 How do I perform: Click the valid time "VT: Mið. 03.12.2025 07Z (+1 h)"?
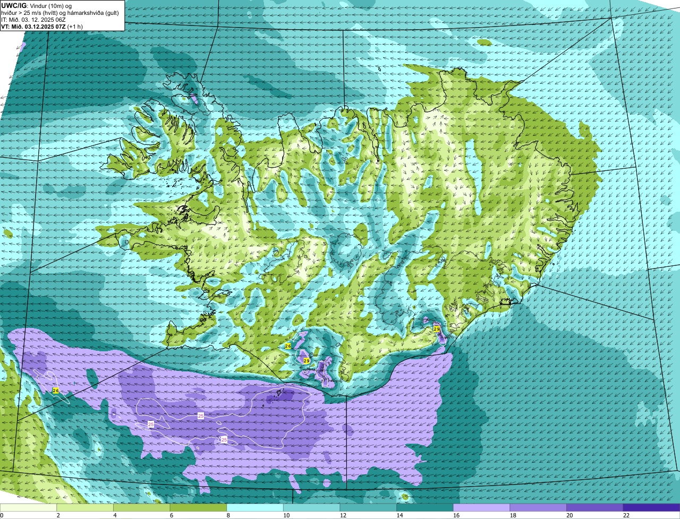pos(42,26)
